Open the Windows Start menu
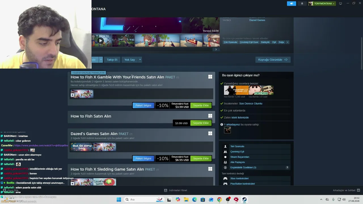 (119, 199)
